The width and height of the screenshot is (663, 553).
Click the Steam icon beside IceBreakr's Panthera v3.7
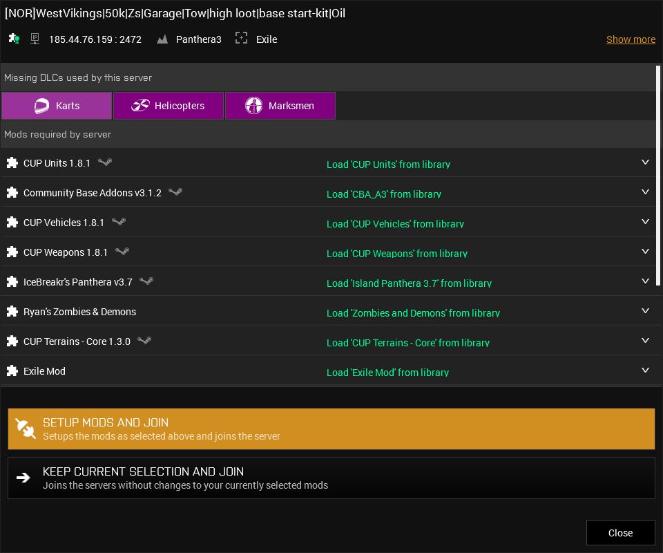[146, 281]
